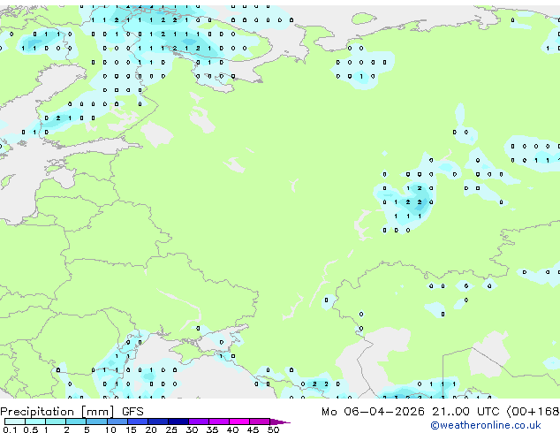This screenshot has width=560, height=433.
Task: Click the legend label '0.5'
Action: point(30,429)
